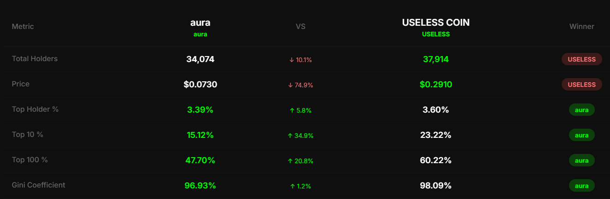Screen dimensions: 610x199
Task: Click the Winner column header
Action: (x=581, y=27)
